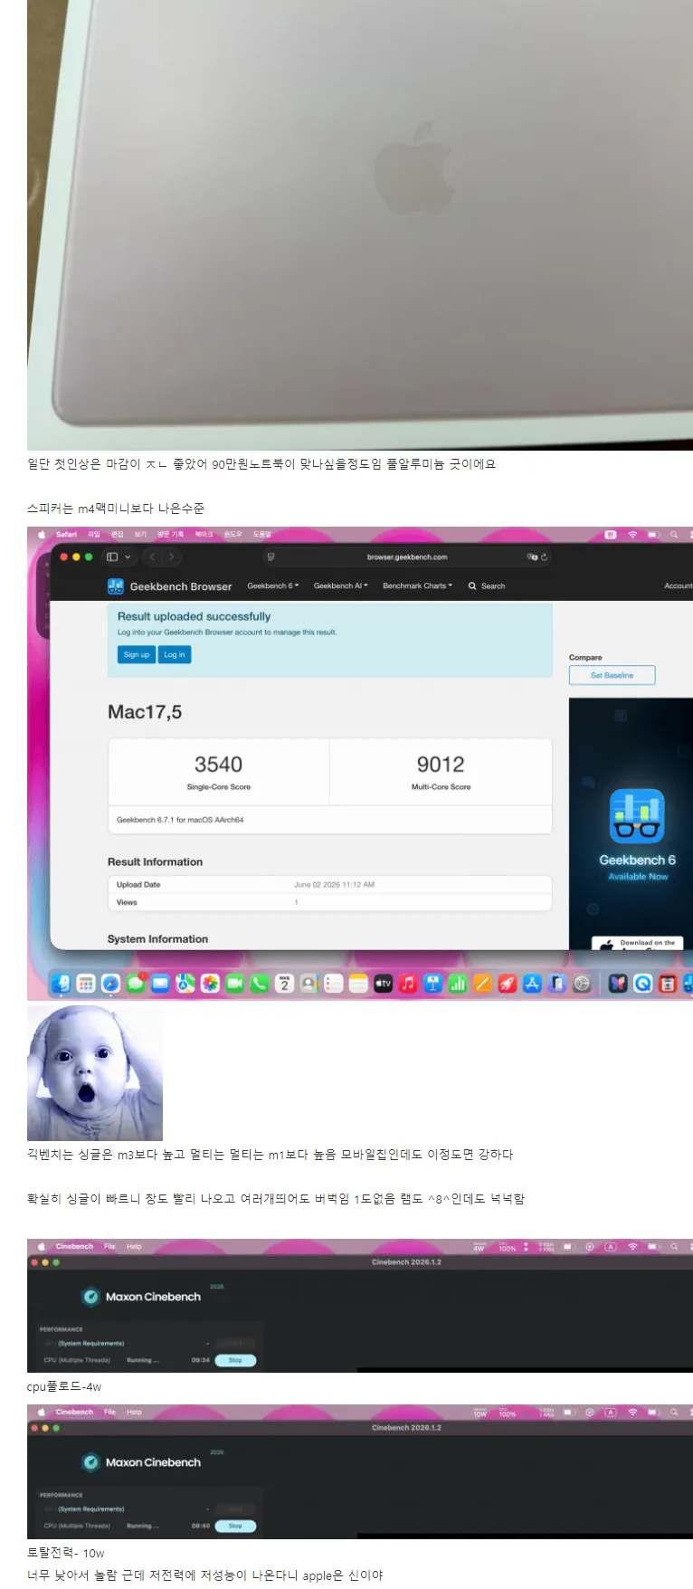Click the multi-core score 9012
The height and width of the screenshot is (1589, 693).
[441, 765]
